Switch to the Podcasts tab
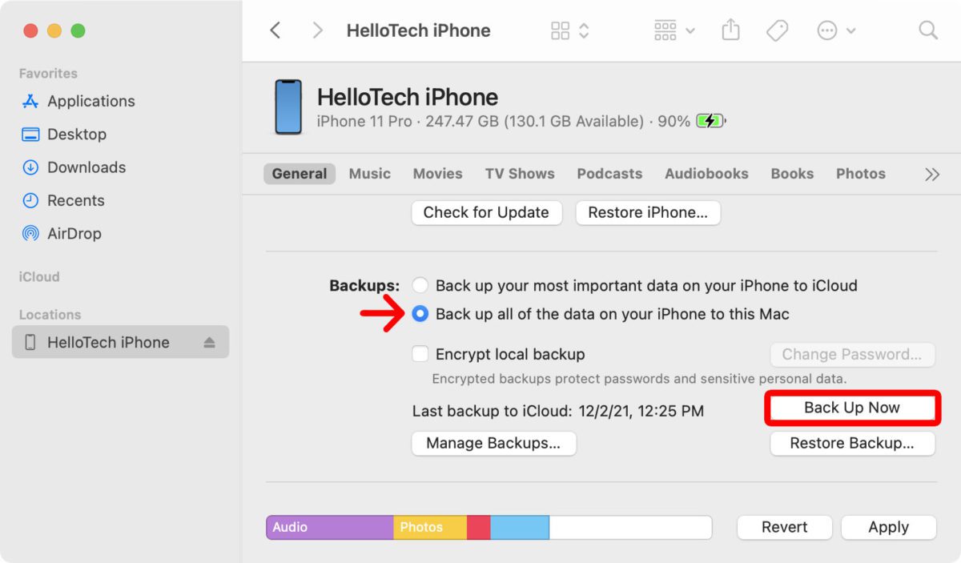The width and height of the screenshot is (961, 563). 609,173
